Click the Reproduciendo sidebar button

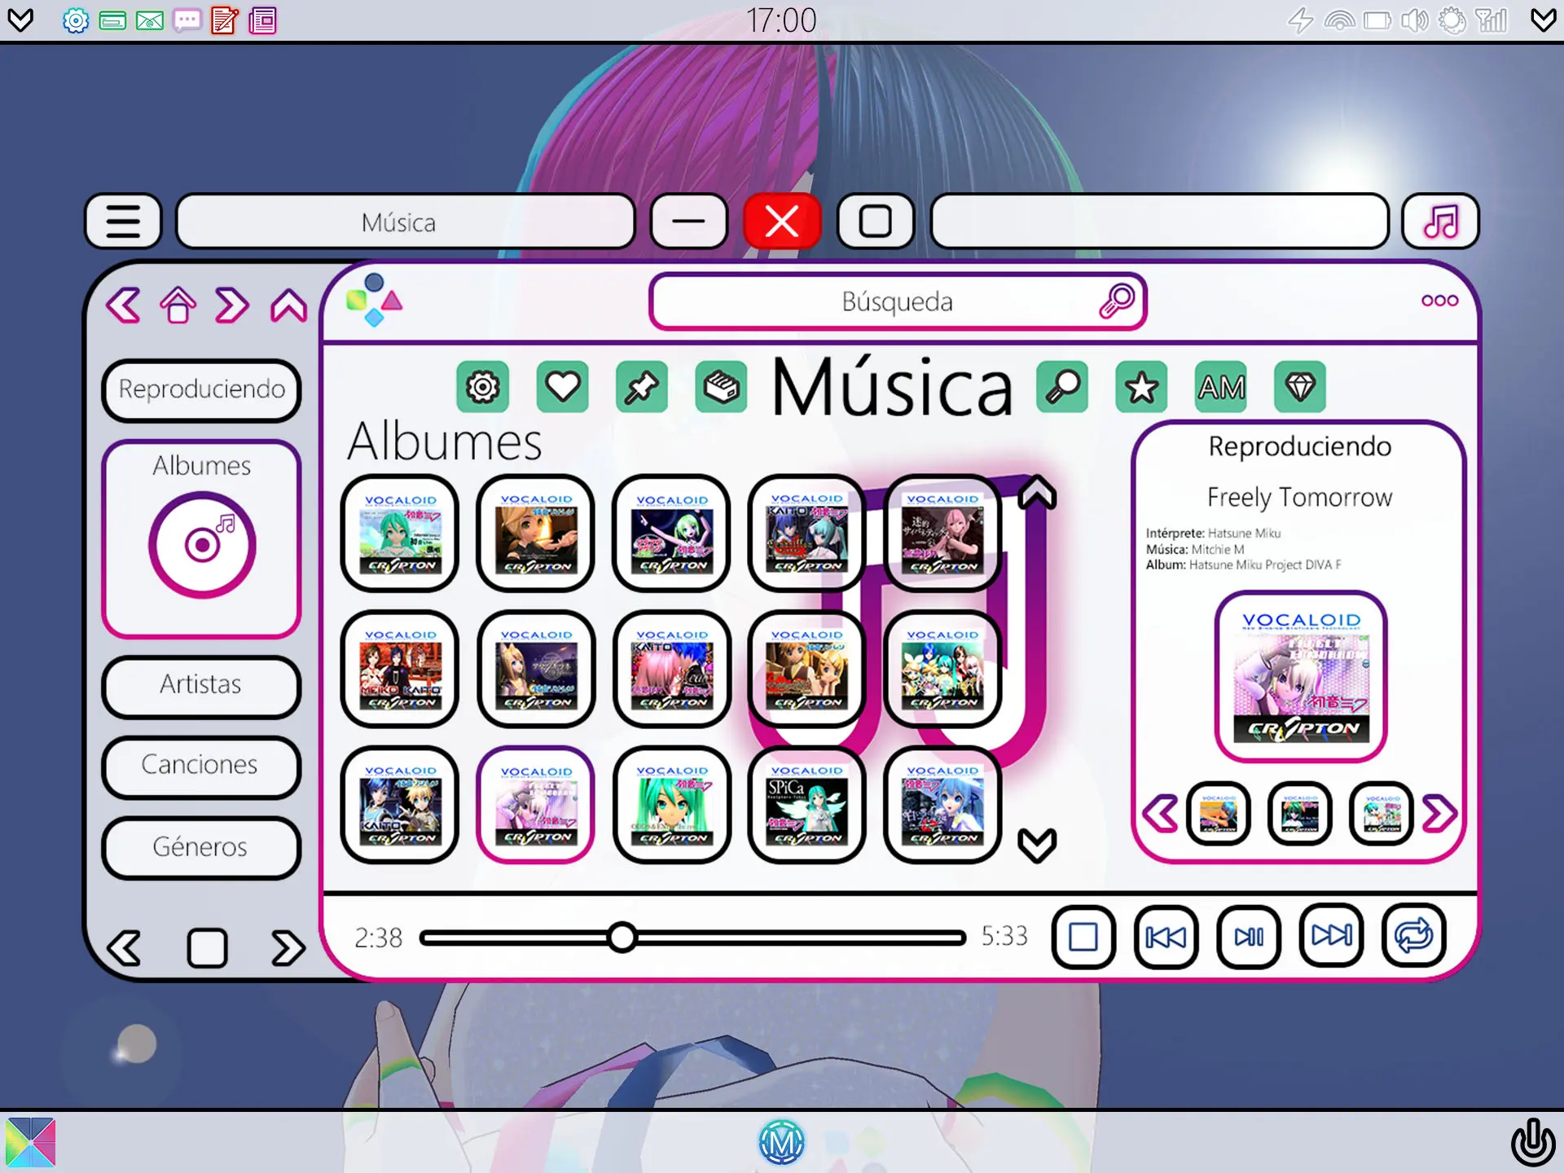[201, 389]
